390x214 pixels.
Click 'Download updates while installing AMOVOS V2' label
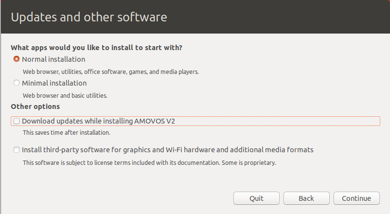click(99, 121)
